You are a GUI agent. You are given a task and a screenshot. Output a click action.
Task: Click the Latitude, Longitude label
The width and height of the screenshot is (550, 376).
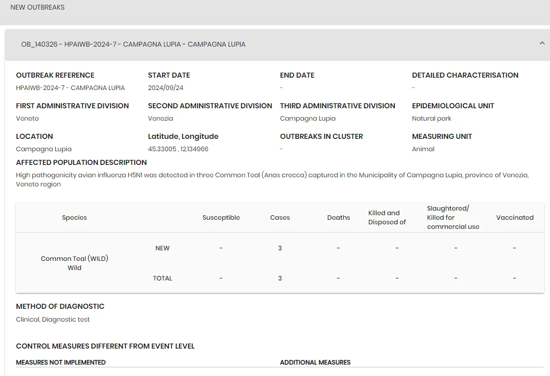coord(183,137)
